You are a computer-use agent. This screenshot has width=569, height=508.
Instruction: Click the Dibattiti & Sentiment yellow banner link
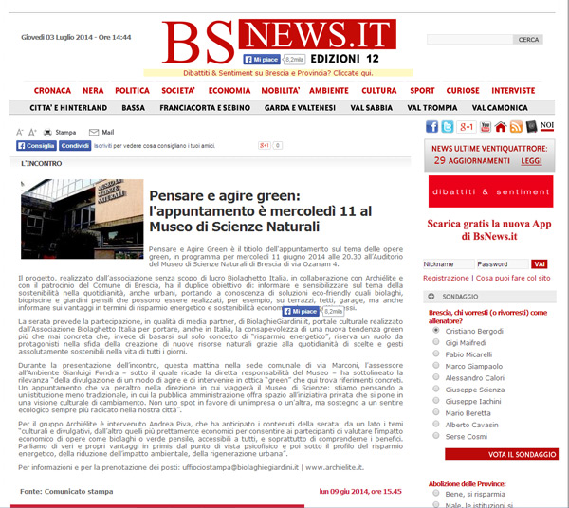click(x=278, y=73)
